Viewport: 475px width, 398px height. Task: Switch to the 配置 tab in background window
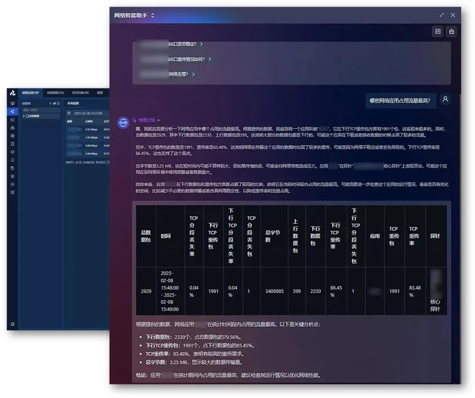[x=100, y=93]
